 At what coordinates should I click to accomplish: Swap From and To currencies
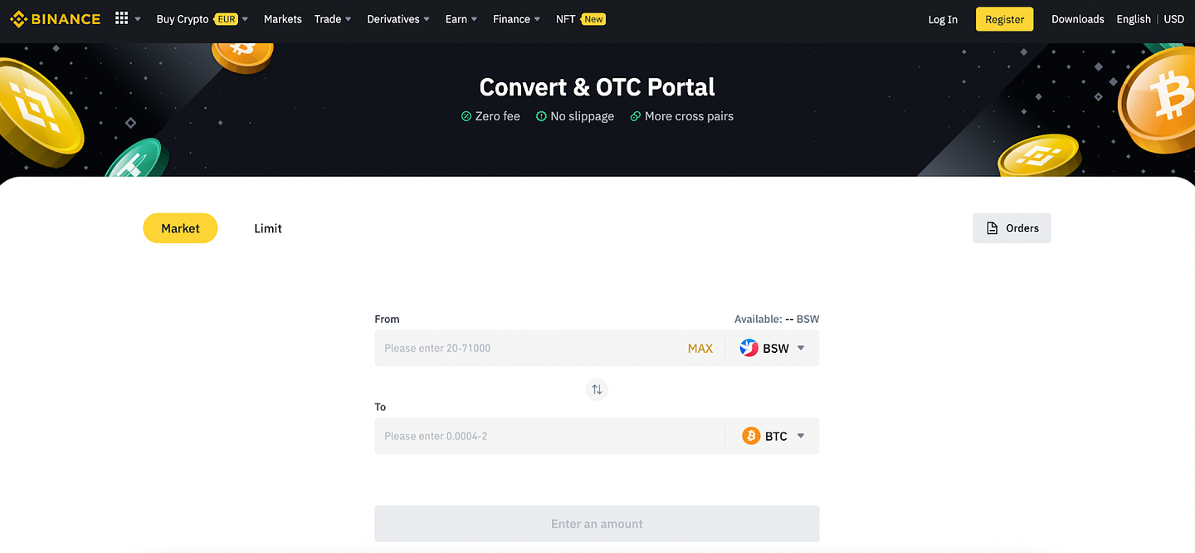click(x=597, y=389)
